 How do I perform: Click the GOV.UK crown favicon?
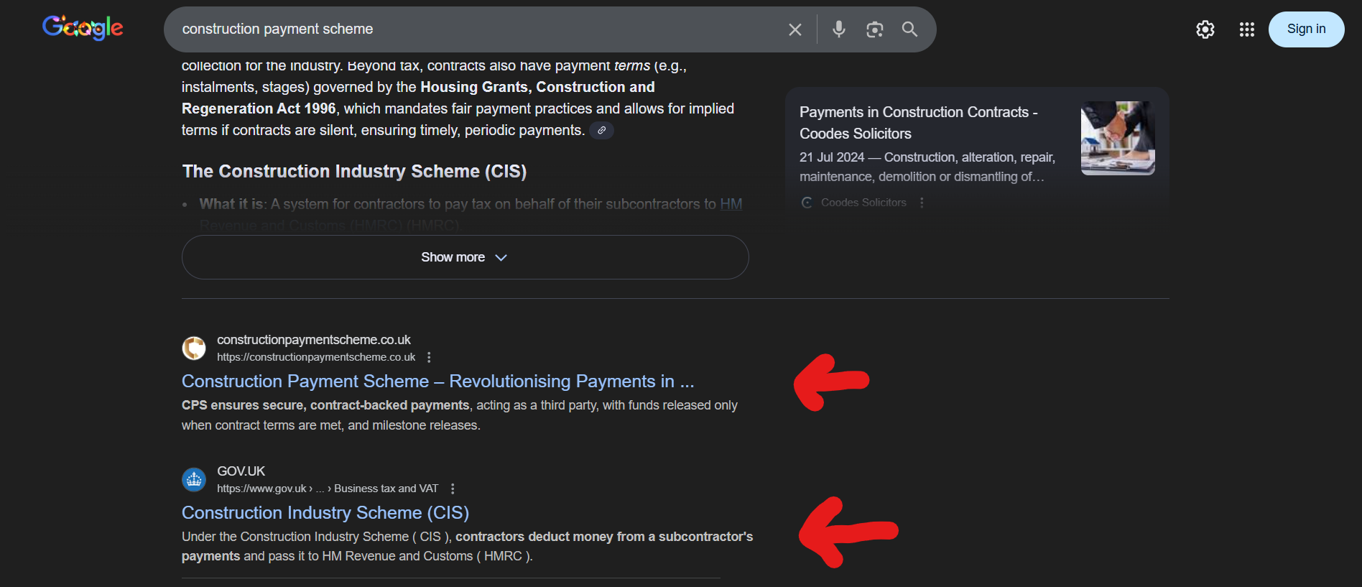pyautogui.click(x=194, y=479)
